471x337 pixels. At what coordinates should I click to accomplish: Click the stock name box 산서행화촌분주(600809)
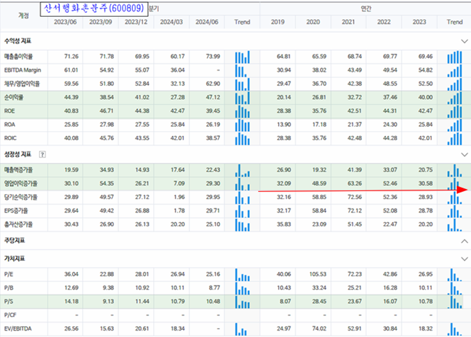pos(95,8)
